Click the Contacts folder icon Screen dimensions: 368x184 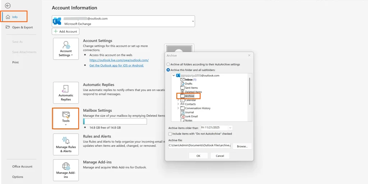[x=182, y=104]
